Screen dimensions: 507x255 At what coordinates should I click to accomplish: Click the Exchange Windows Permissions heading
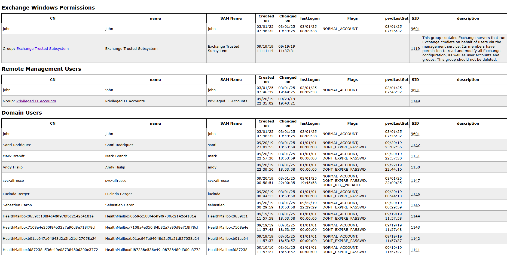point(48,8)
